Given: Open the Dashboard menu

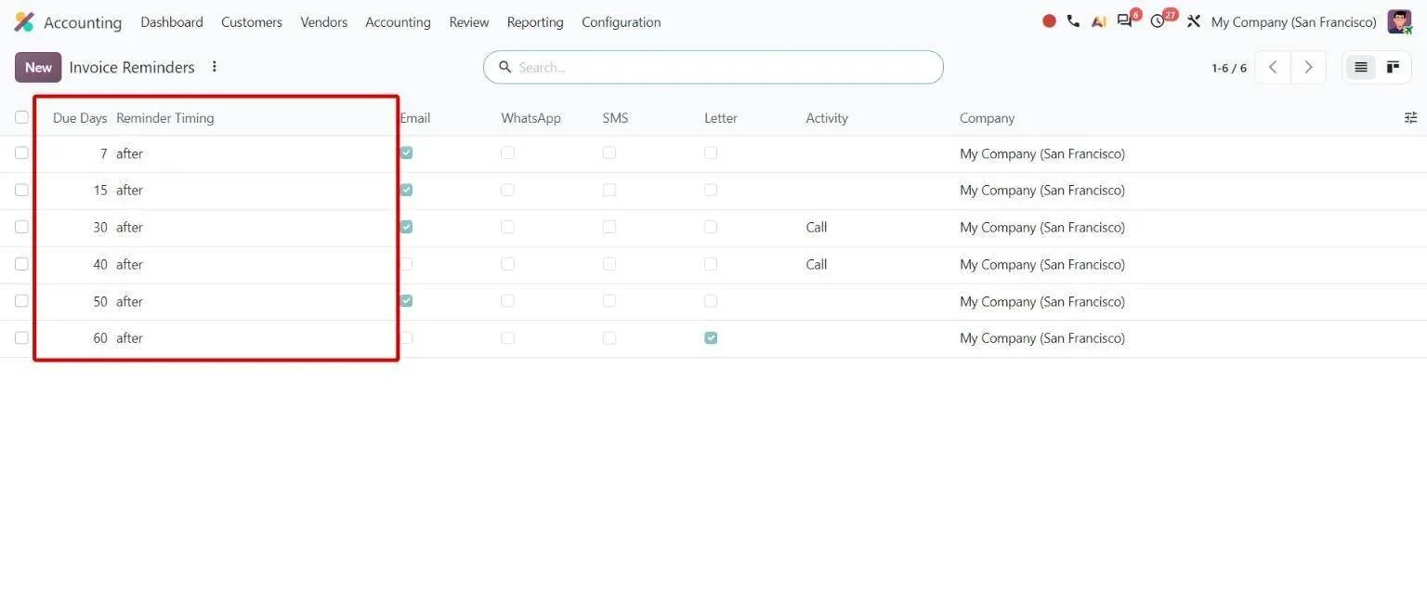Looking at the screenshot, I should (172, 22).
